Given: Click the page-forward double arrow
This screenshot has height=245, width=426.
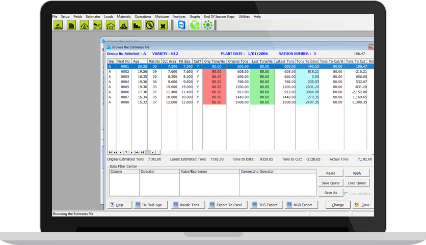Looking at the screenshot, I should pyautogui.click(x=137, y=152).
